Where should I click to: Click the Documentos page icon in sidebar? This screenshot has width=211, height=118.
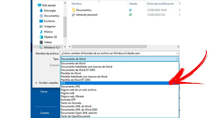click(x=41, y=16)
